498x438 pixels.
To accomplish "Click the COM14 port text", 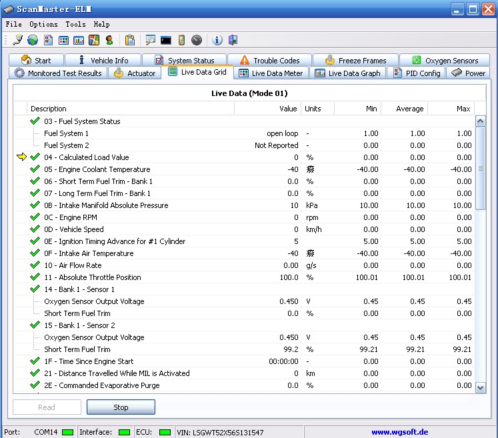I will (46, 432).
